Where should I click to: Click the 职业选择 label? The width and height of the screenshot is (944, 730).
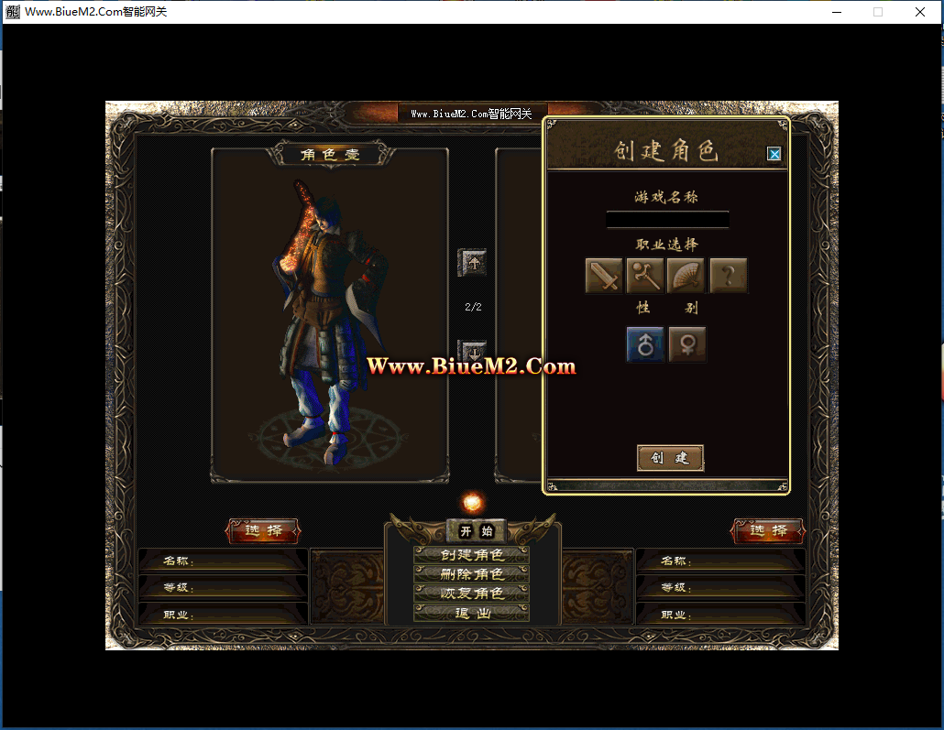(x=667, y=245)
